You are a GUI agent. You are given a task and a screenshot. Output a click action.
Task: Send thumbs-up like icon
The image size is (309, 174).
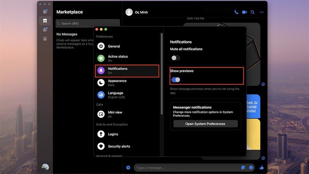262,168
